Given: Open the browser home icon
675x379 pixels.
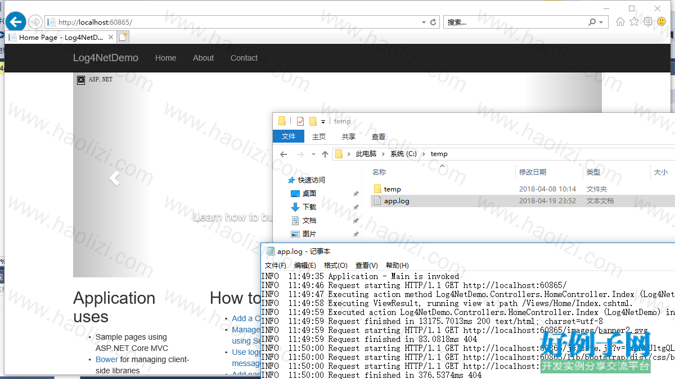Looking at the screenshot, I should (x=620, y=22).
